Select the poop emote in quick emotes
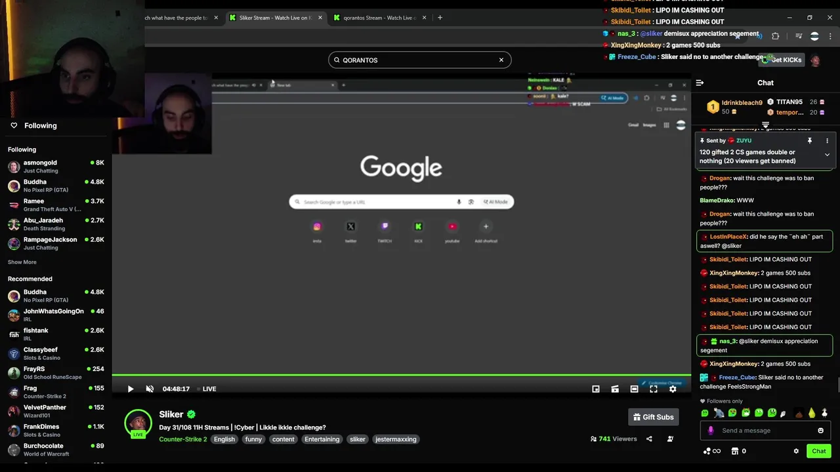Image resolution: width=840 pixels, height=472 pixels. click(799, 413)
